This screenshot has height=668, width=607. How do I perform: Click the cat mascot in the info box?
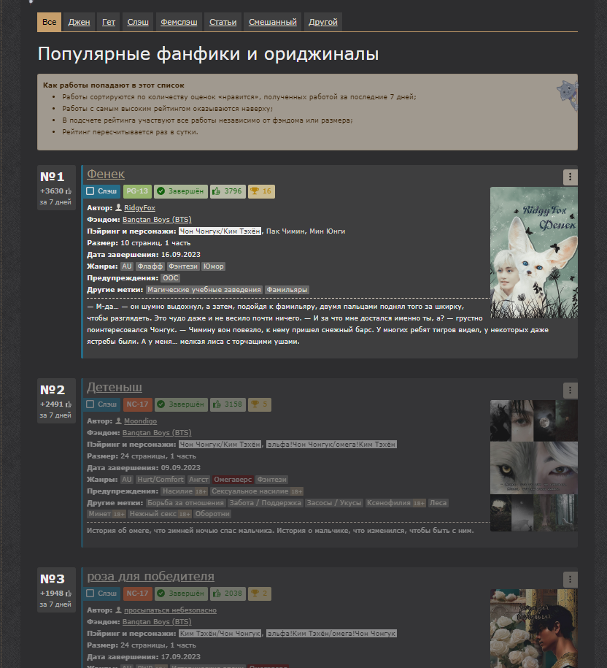(568, 95)
